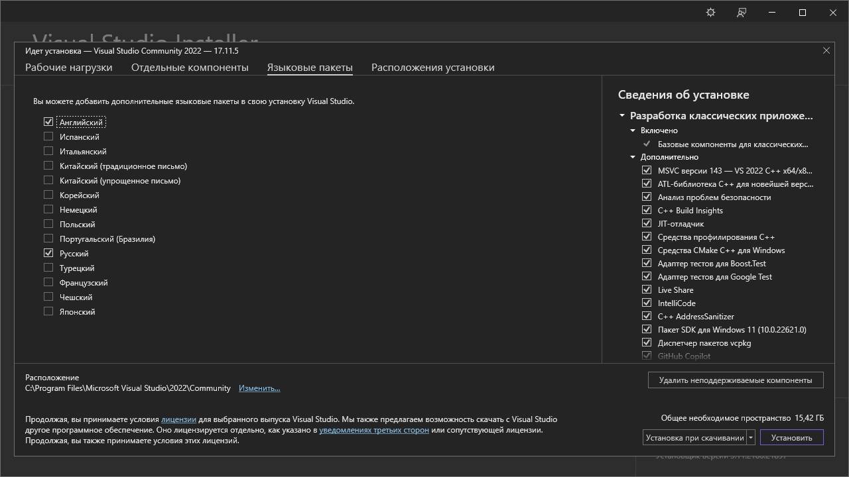This screenshot has width=849, height=477.
Task: Enable Турецкий language pack
Action: (x=48, y=268)
